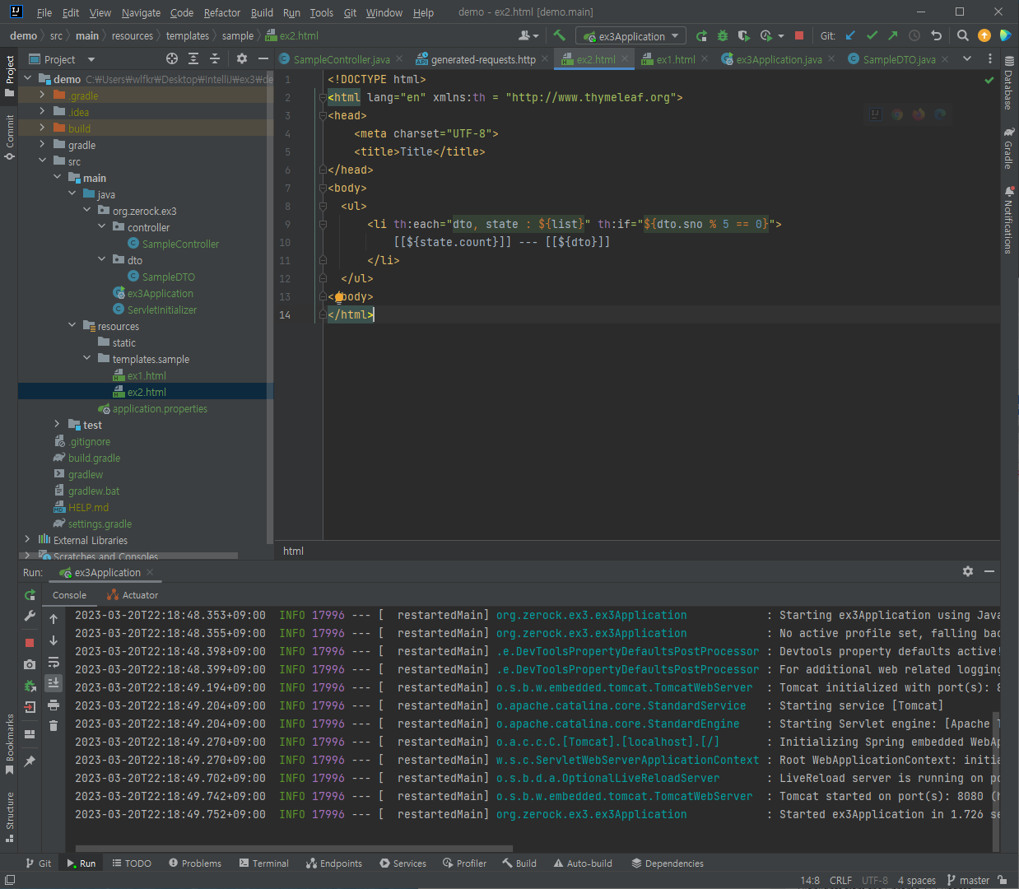
Task: Toggle the Bookmarks tool window stripe button
Action: coord(9,745)
